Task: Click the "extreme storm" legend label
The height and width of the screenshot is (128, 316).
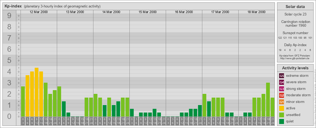Action: point(297,76)
